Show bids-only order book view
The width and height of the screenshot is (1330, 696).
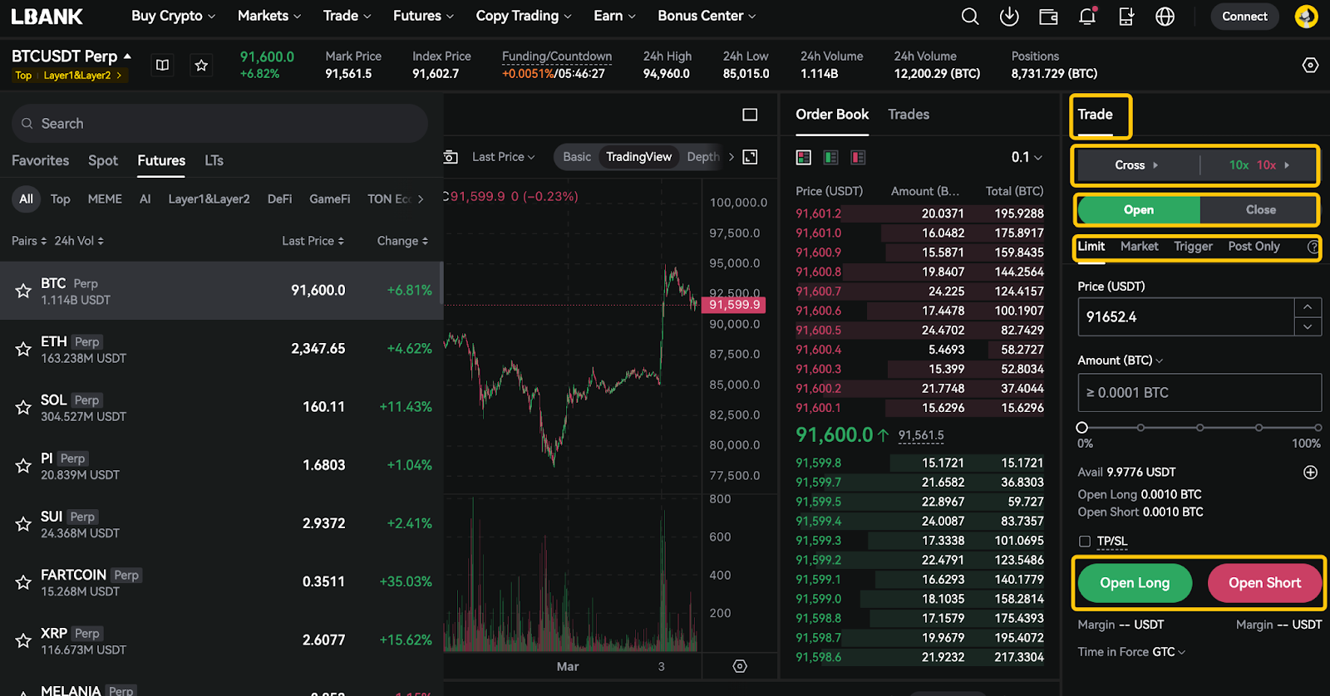coord(830,157)
